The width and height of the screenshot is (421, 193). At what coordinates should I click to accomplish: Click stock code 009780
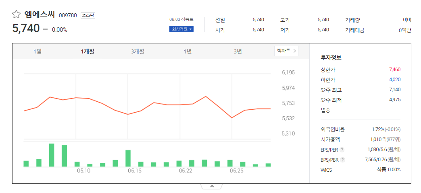68,15
